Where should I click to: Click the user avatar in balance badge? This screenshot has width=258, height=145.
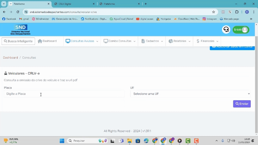pyautogui.click(x=245, y=30)
